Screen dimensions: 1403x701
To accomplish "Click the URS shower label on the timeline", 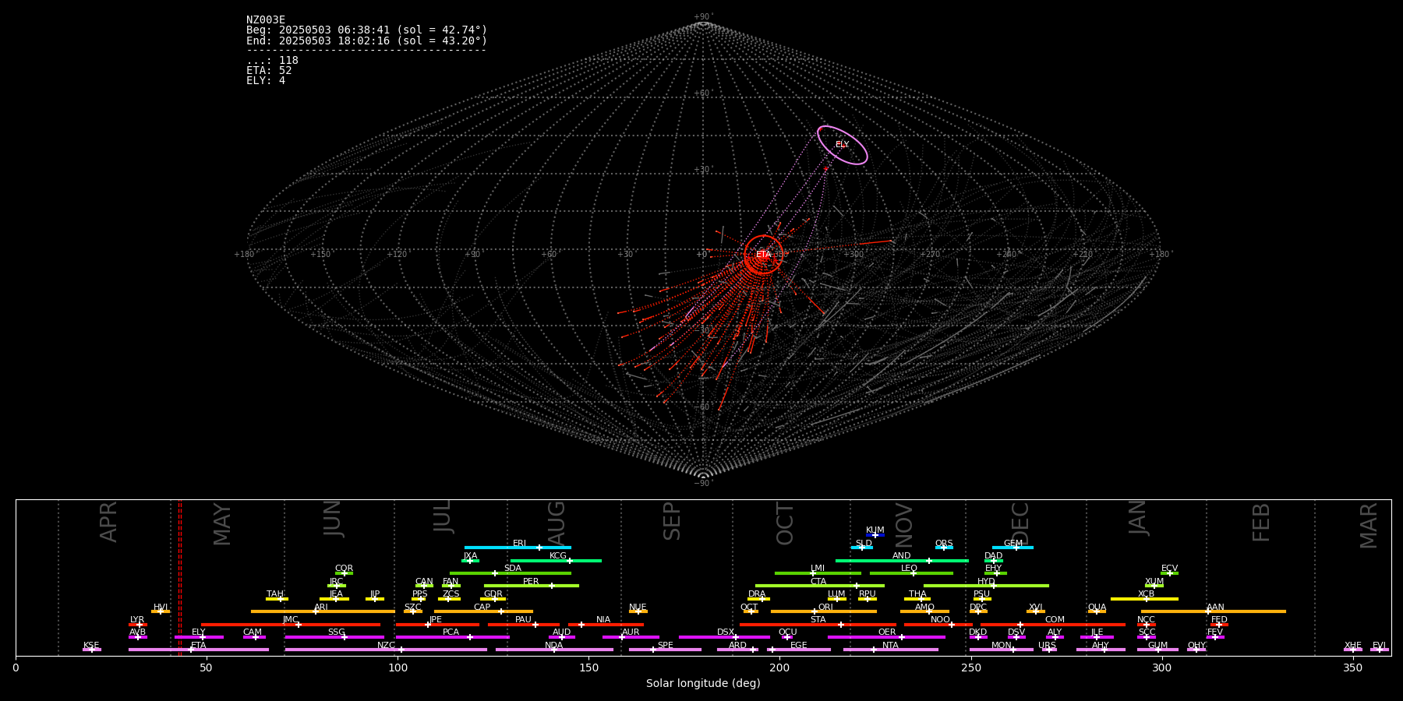I will point(1047,646).
